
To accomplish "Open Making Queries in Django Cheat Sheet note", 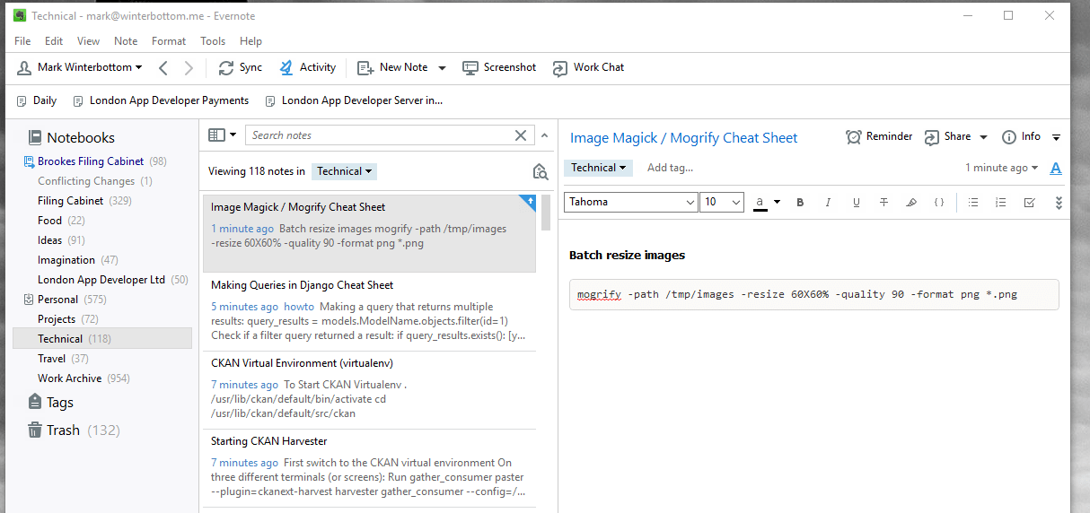I will [369, 313].
